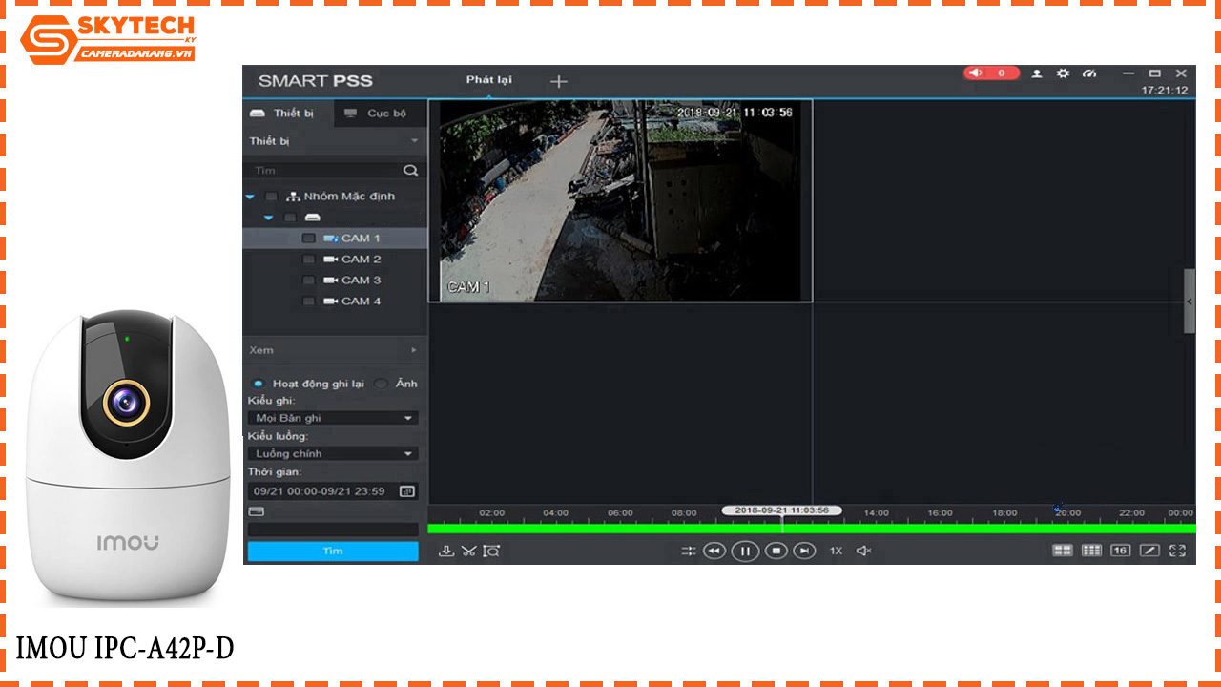Open the export/download recording icon
The image size is (1221, 687).
pos(445,551)
